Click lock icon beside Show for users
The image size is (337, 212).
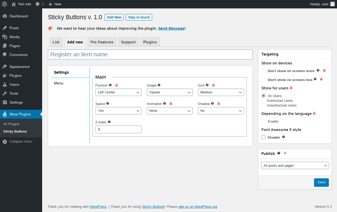[x=291, y=88]
